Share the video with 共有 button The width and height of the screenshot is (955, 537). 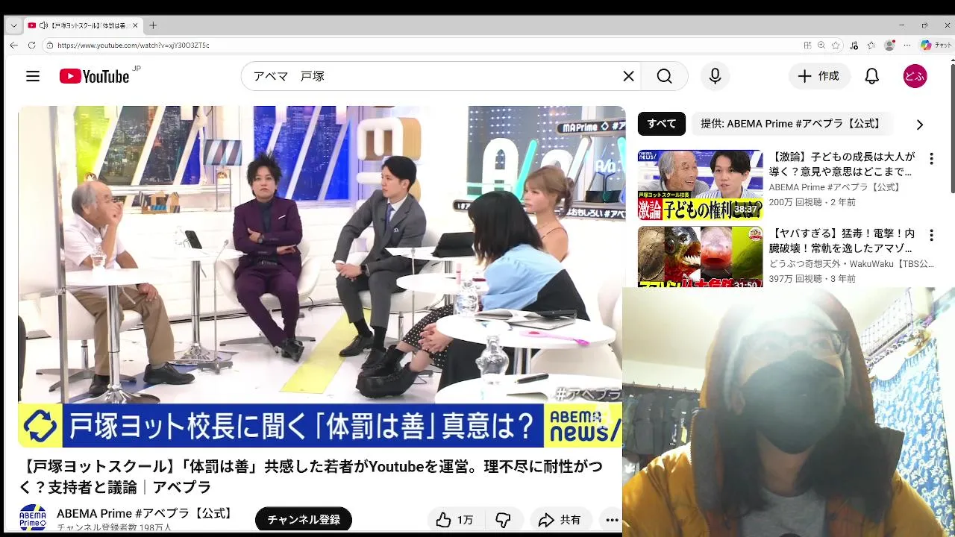(560, 520)
